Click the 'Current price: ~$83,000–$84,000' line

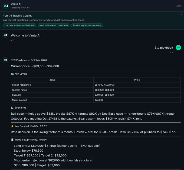35,66
